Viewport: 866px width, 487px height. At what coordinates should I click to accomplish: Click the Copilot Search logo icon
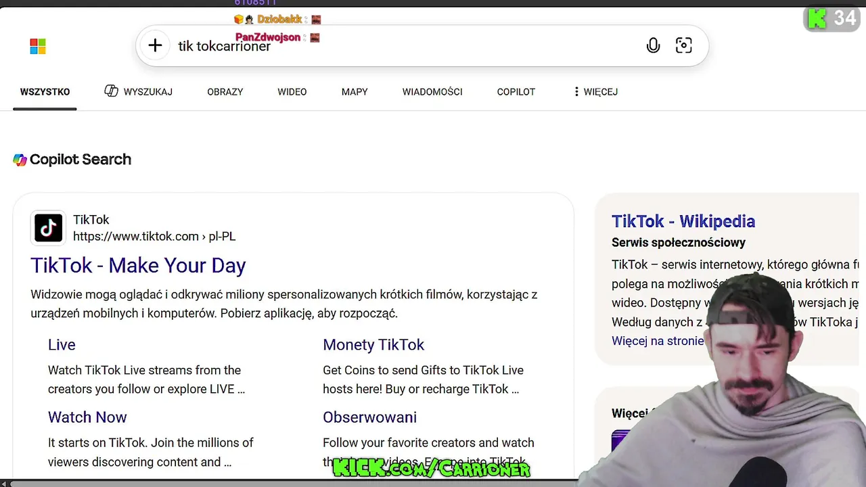20,160
